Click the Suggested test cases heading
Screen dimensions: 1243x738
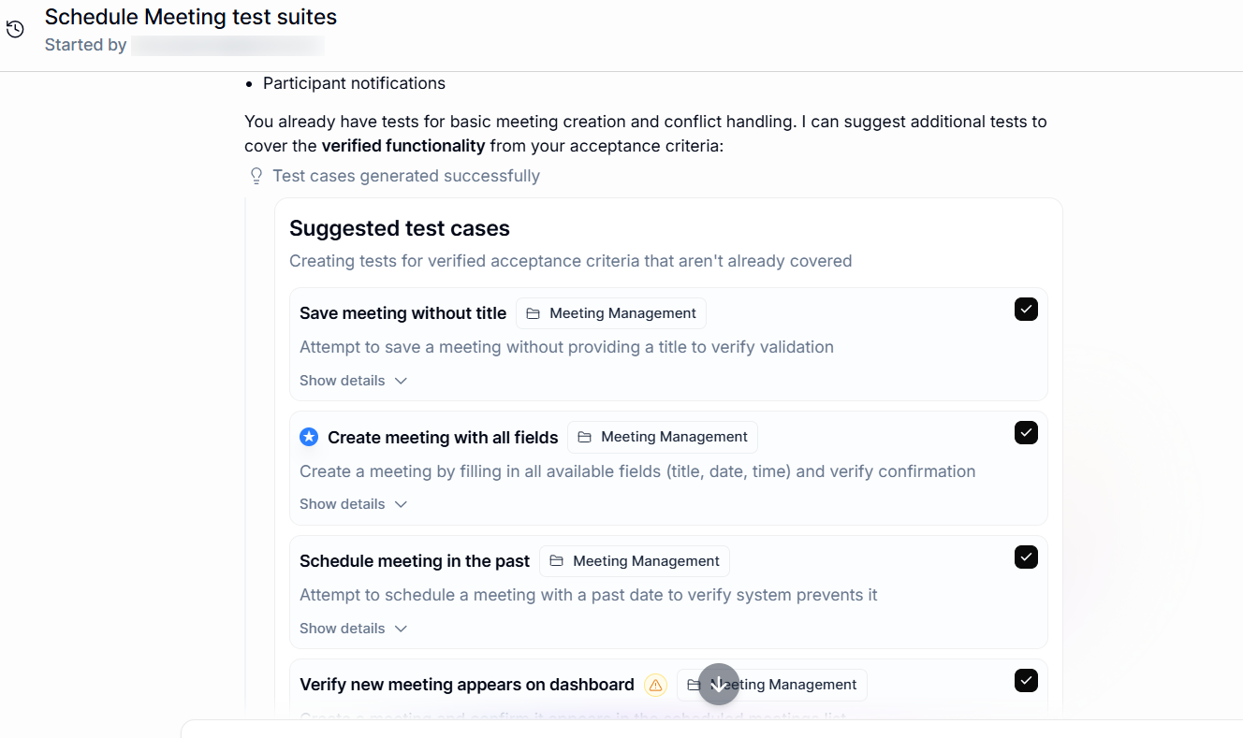400,228
